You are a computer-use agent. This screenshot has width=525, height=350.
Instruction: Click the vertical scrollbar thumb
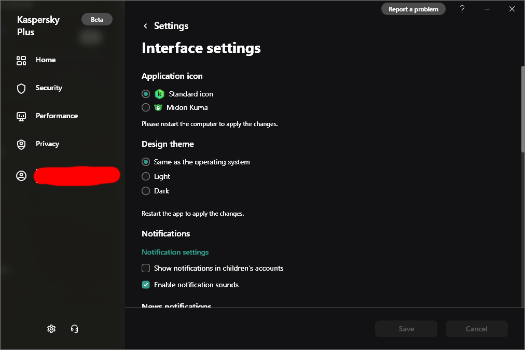click(522, 109)
